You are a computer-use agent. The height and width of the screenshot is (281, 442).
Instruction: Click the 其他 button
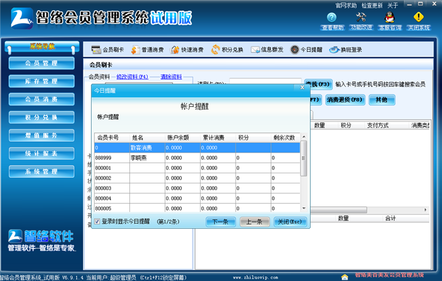coord(381,100)
